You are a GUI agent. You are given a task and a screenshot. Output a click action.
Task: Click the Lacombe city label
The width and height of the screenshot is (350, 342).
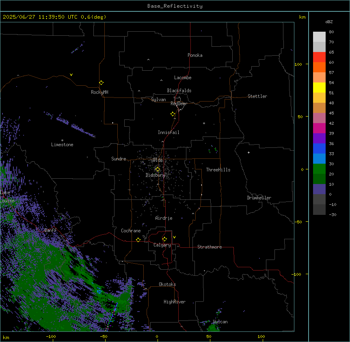183,78
